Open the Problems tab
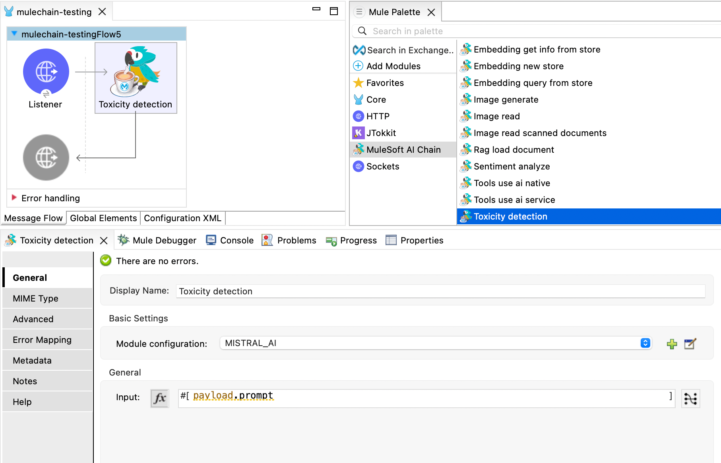This screenshot has width=721, height=463. coord(289,240)
